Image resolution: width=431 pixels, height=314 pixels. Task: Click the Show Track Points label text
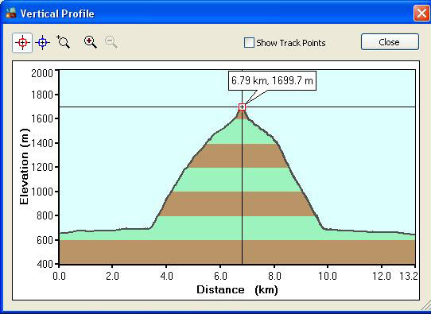[291, 43]
